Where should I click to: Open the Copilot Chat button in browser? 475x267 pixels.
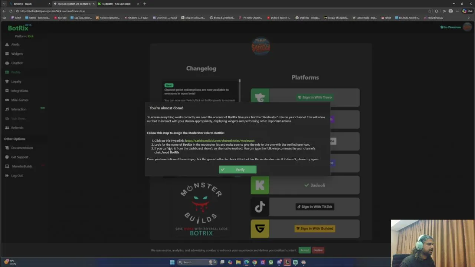click(467, 11)
